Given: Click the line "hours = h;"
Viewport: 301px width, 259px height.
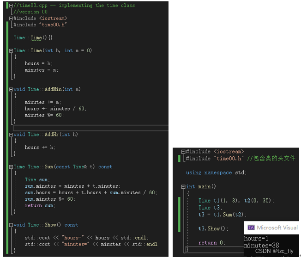Looking at the screenshot, I should pos(39,63).
